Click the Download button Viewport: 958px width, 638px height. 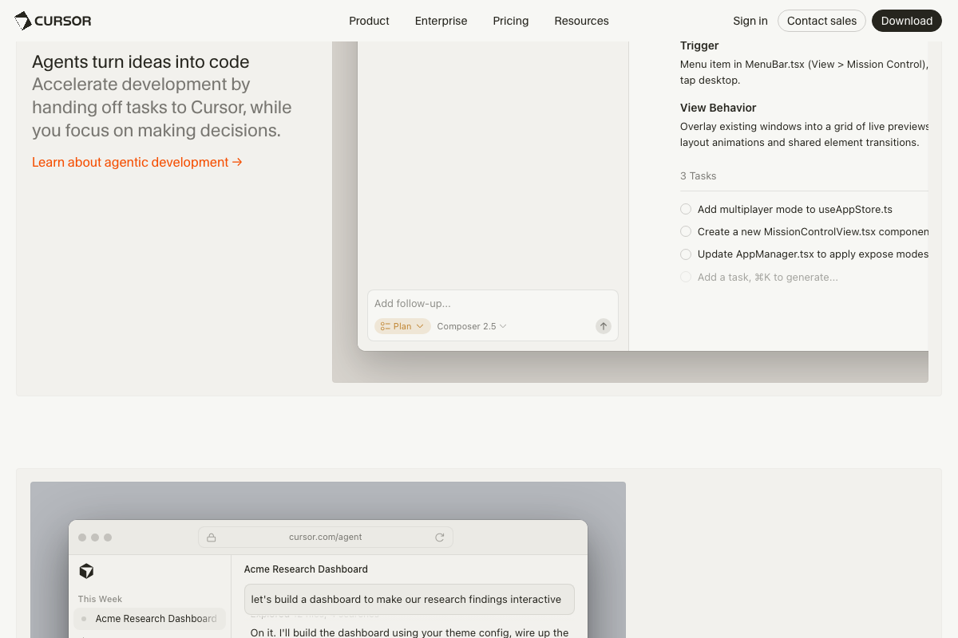point(907,21)
